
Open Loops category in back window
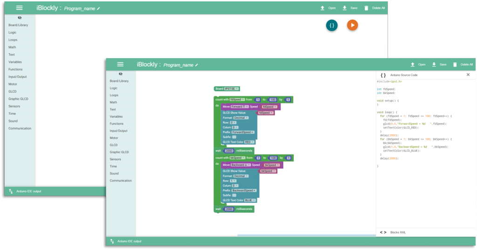(x=13, y=40)
